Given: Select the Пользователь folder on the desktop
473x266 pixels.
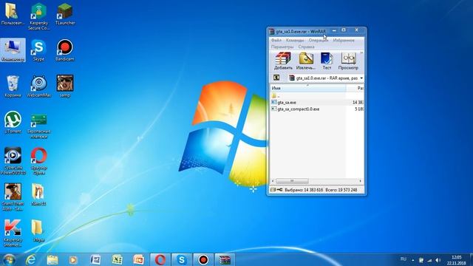Looking at the screenshot, I should tap(13, 14).
